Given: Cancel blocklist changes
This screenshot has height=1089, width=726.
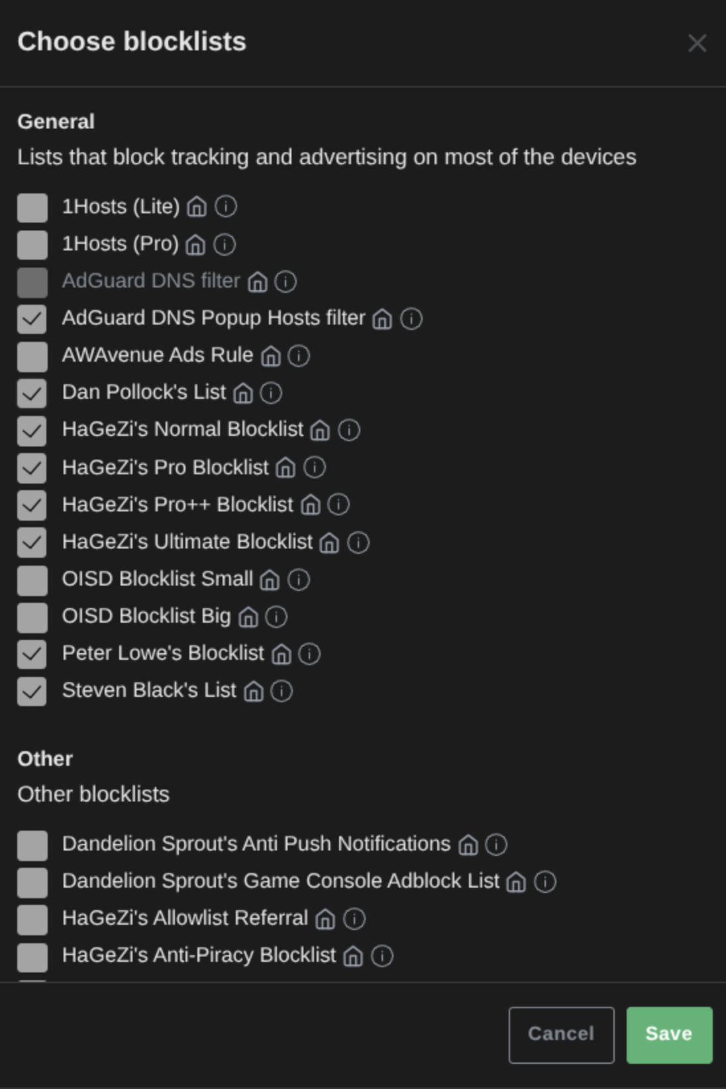Looking at the screenshot, I should point(560,1034).
